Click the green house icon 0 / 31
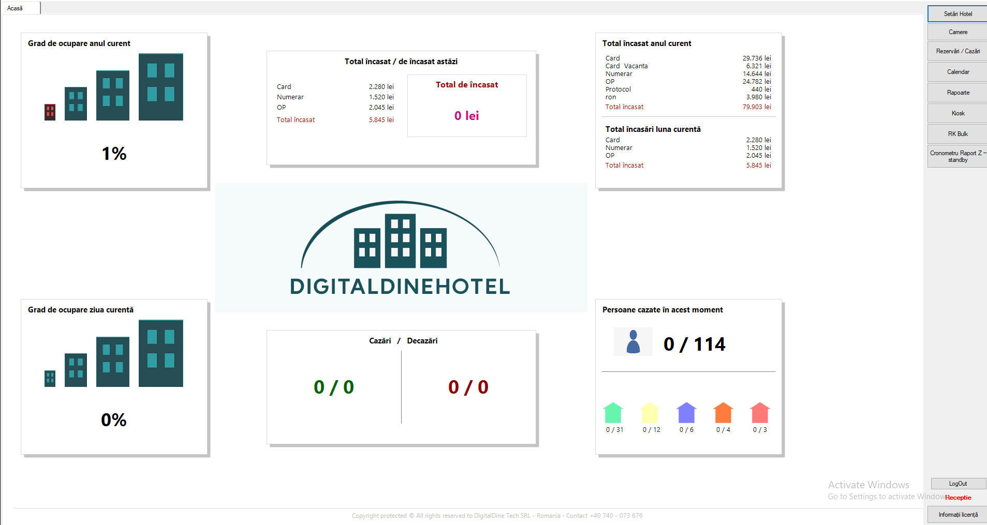This screenshot has width=987, height=525. point(613,413)
